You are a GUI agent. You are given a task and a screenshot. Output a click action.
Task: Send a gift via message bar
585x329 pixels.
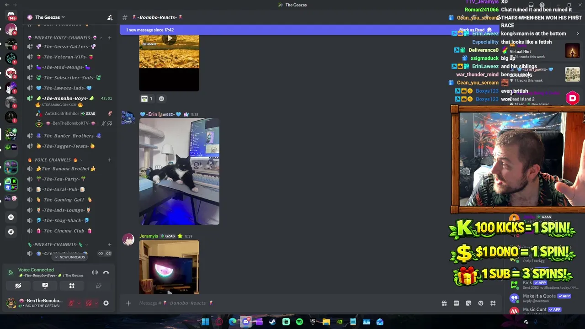coord(444,303)
